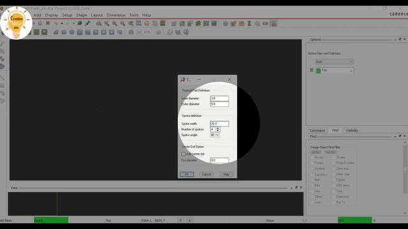Open the Help menu in the menu bar
Viewport: 408px width, 229px height.
coord(147,15)
